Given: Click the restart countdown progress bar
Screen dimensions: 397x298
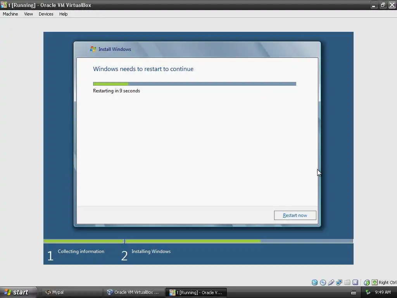Looking at the screenshot, I should pyautogui.click(x=195, y=84).
